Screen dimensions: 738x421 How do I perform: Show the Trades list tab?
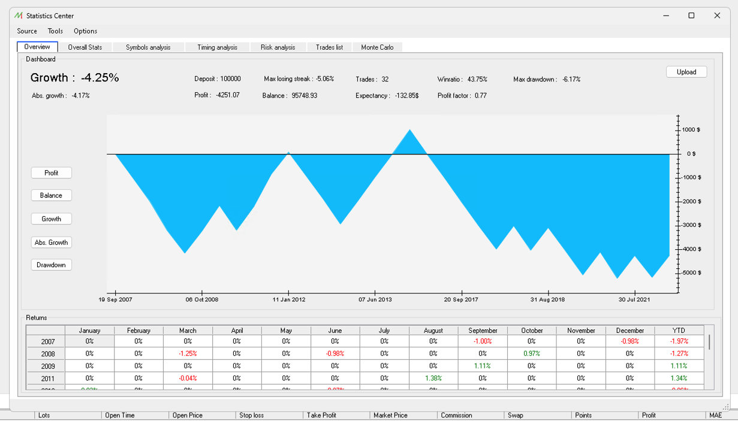click(x=329, y=47)
